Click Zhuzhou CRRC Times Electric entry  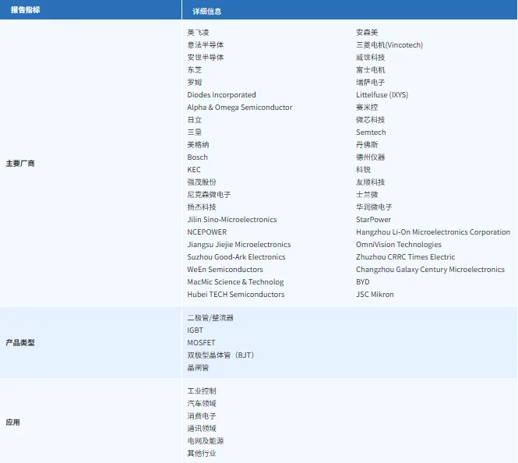tap(406, 257)
